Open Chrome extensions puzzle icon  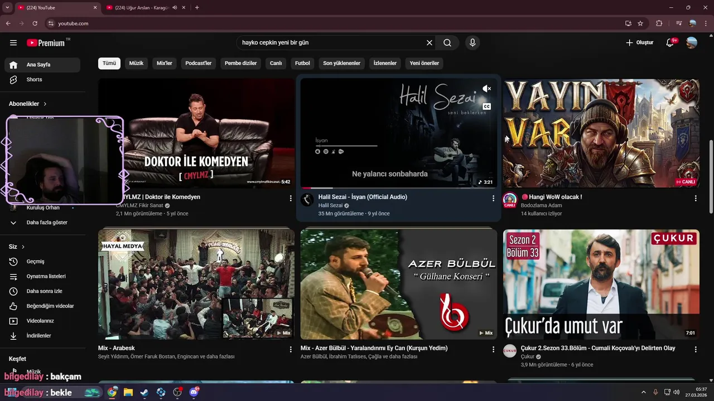point(659,23)
